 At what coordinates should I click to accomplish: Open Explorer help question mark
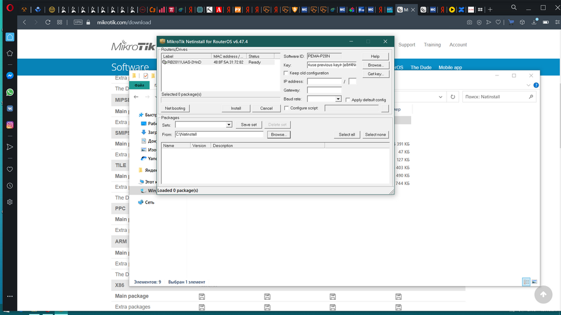(x=536, y=85)
